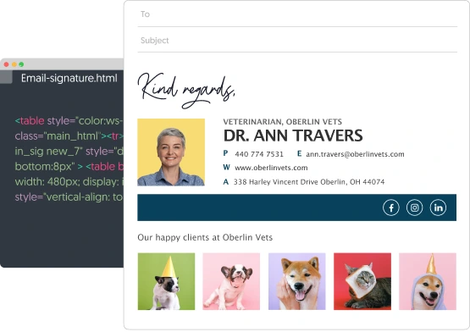470x332 pixels.
Task: Open the Shiba Inu on purple background photo
Action: point(296,281)
